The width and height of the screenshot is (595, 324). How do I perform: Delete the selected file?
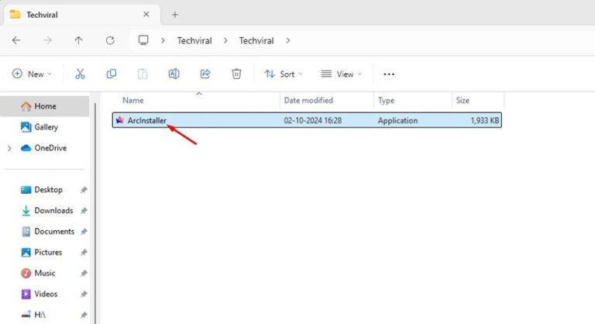point(236,74)
